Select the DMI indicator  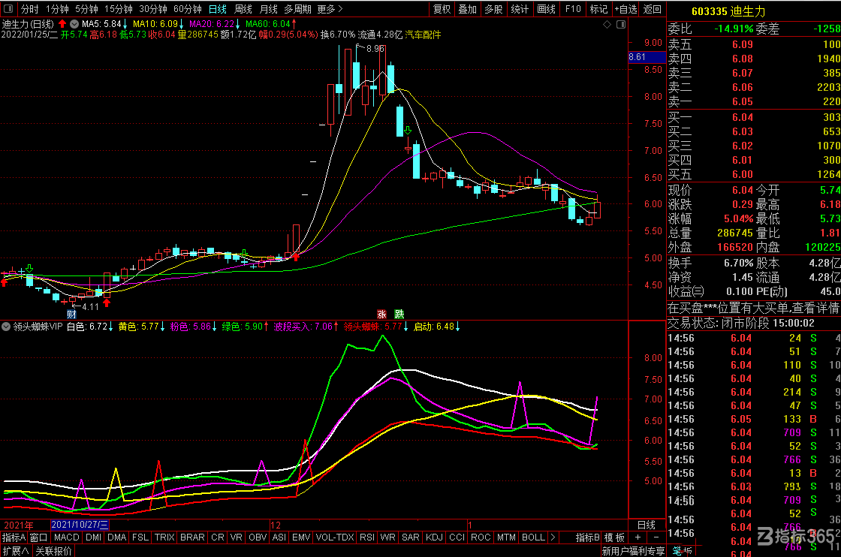93,537
